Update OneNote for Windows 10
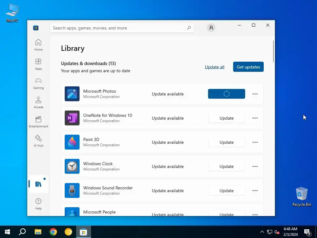317x238 pixels. [x=226, y=118]
